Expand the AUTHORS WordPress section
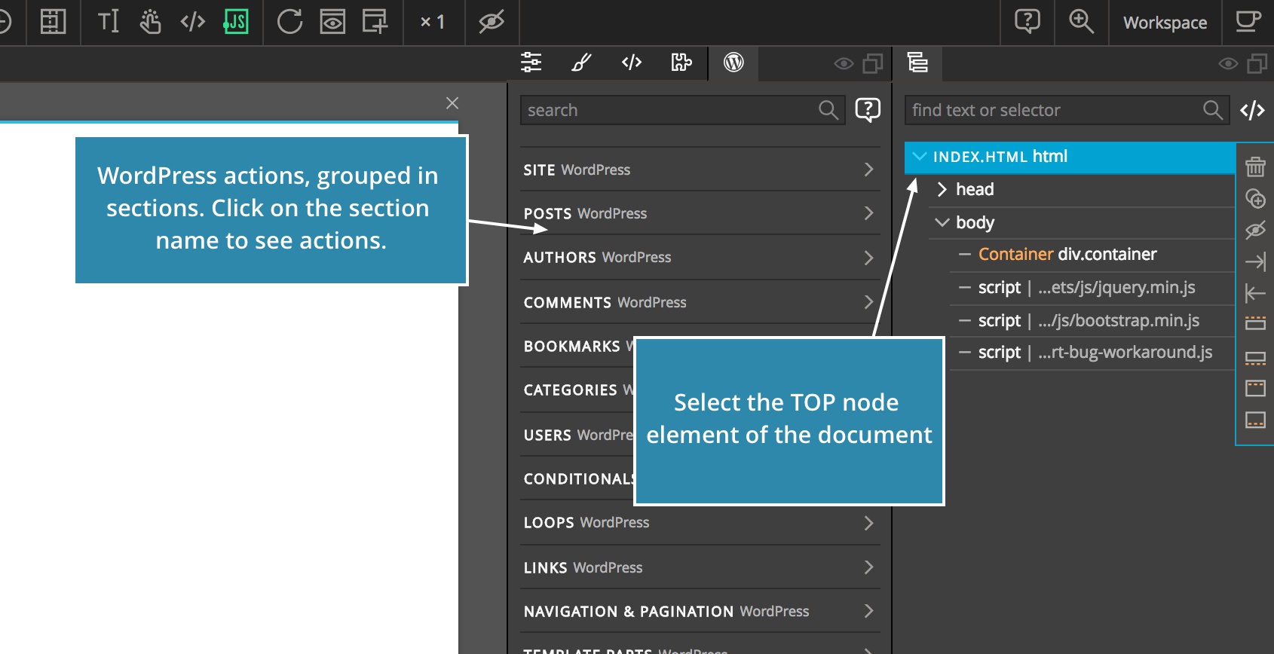This screenshot has width=1274, height=654. 700,258
